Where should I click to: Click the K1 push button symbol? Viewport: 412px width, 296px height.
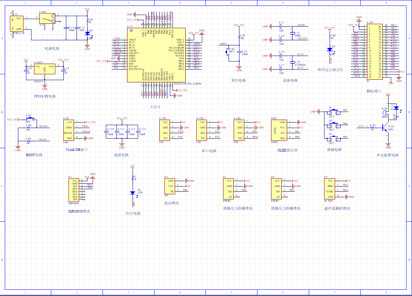[333, 112]
